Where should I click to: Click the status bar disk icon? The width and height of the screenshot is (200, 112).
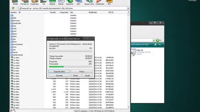[x=11, y=111]
